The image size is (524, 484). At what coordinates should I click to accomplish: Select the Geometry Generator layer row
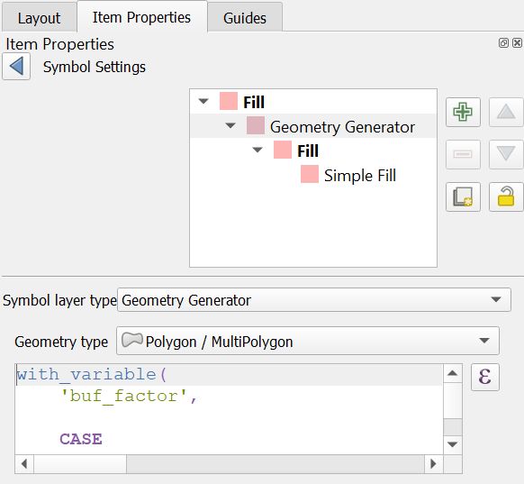point(313,126)
